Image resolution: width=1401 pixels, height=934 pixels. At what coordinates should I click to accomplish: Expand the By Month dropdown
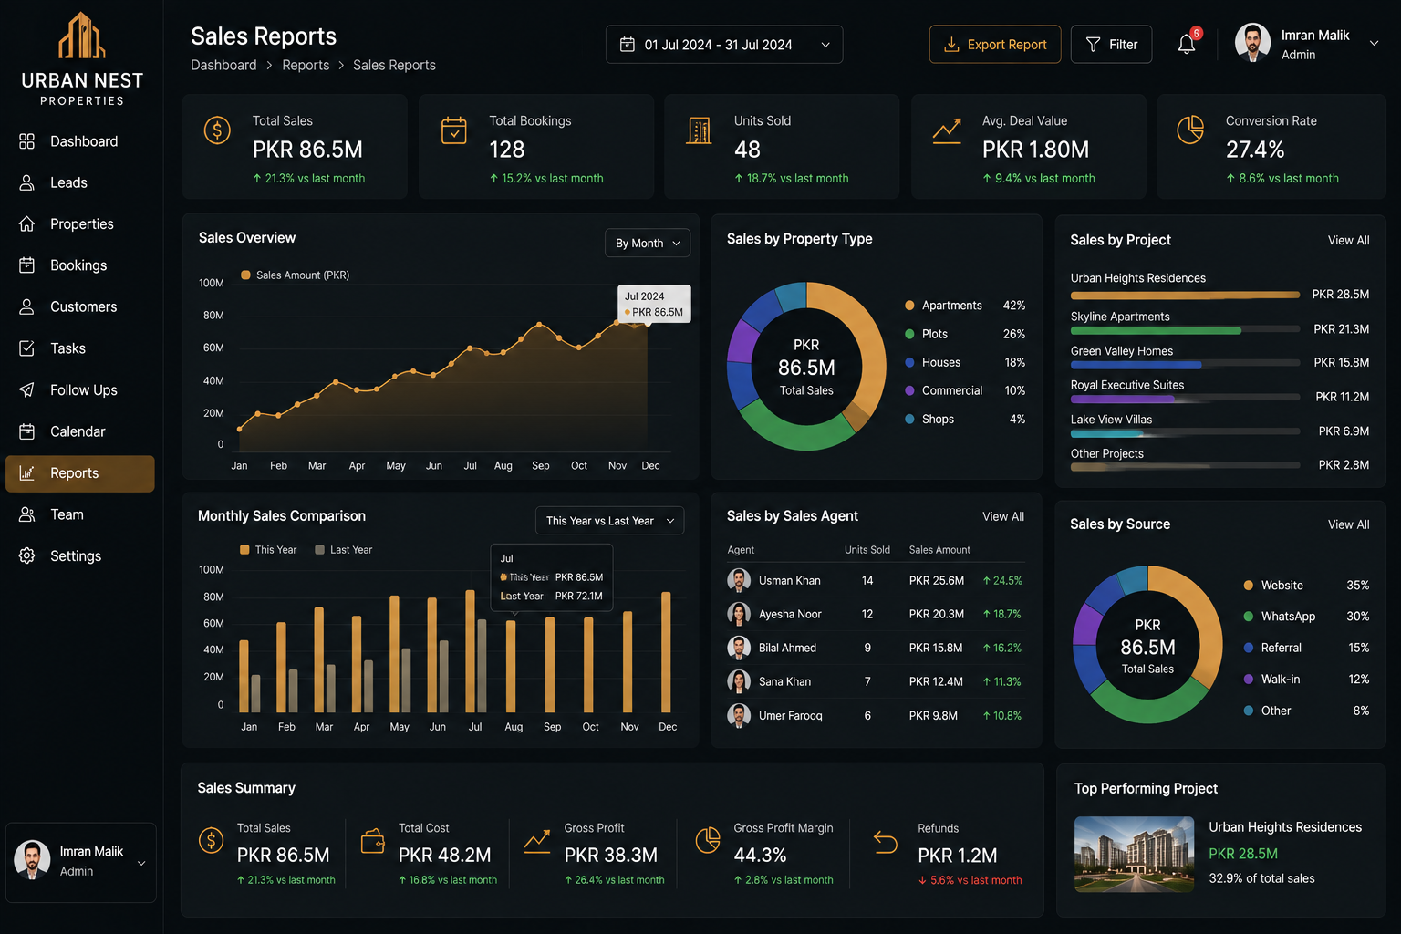click(648, 243)
